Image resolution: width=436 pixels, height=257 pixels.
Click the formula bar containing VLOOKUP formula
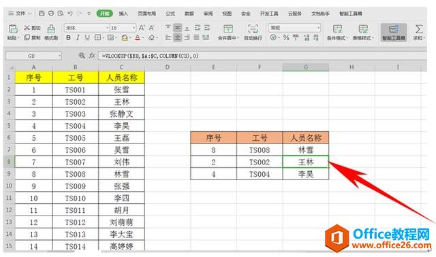pyautogui.click(x=262, y=56)
